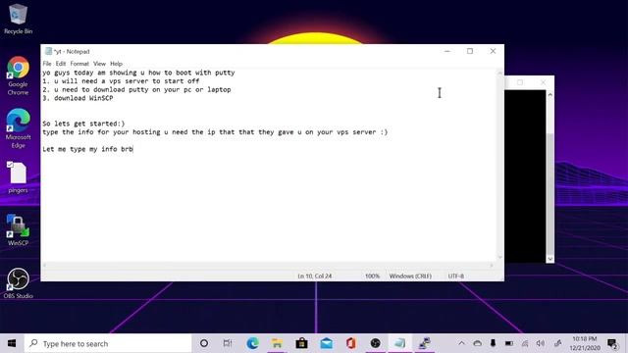Click line '1. u will need a vps server'
Screen dimensions: 628x353
(121, 81)
